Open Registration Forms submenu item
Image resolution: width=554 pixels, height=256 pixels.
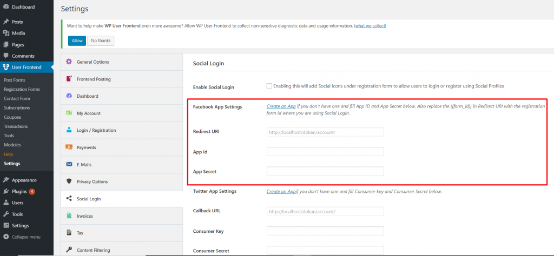22,89
